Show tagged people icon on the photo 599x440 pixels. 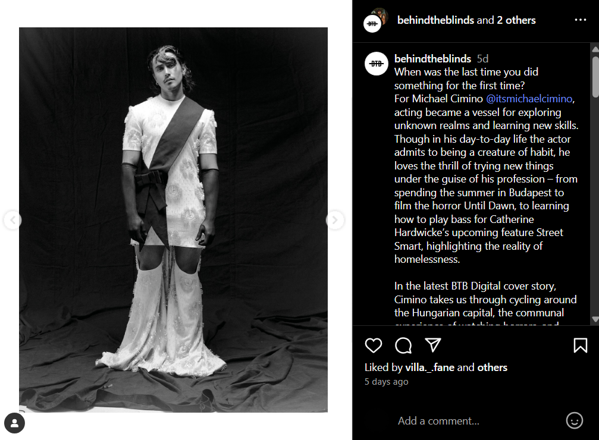click(14, 423)
